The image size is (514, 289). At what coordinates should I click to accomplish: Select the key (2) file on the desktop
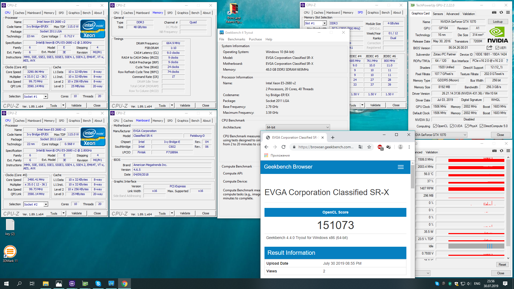click(10, 227)
